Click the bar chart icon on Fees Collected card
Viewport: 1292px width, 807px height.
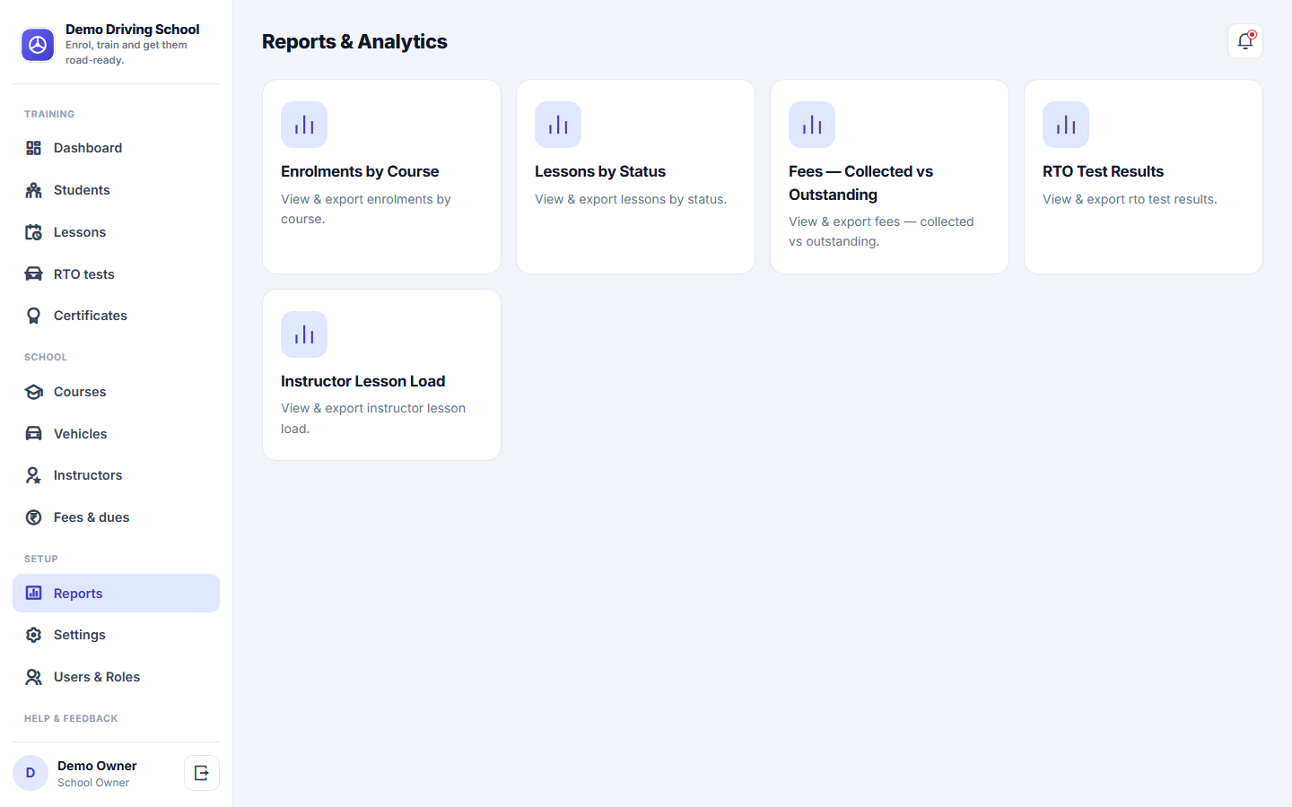(812, 125)
